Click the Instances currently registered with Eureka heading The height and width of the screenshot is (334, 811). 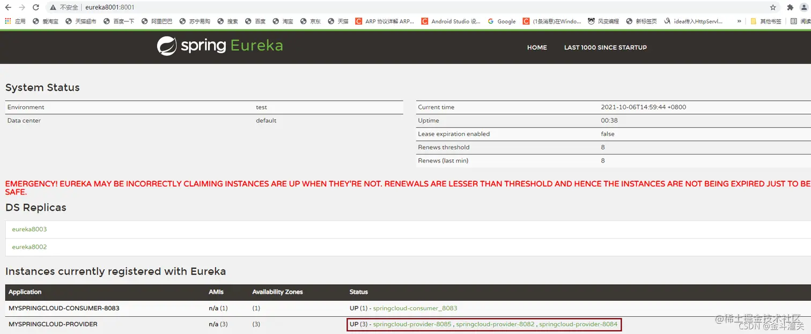[x=115, y=272]
